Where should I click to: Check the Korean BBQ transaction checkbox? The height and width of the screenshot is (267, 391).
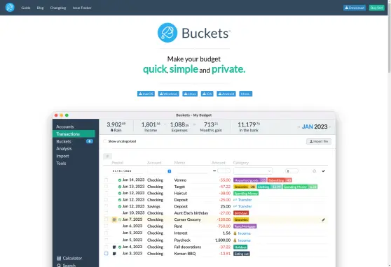click(107, 254)
